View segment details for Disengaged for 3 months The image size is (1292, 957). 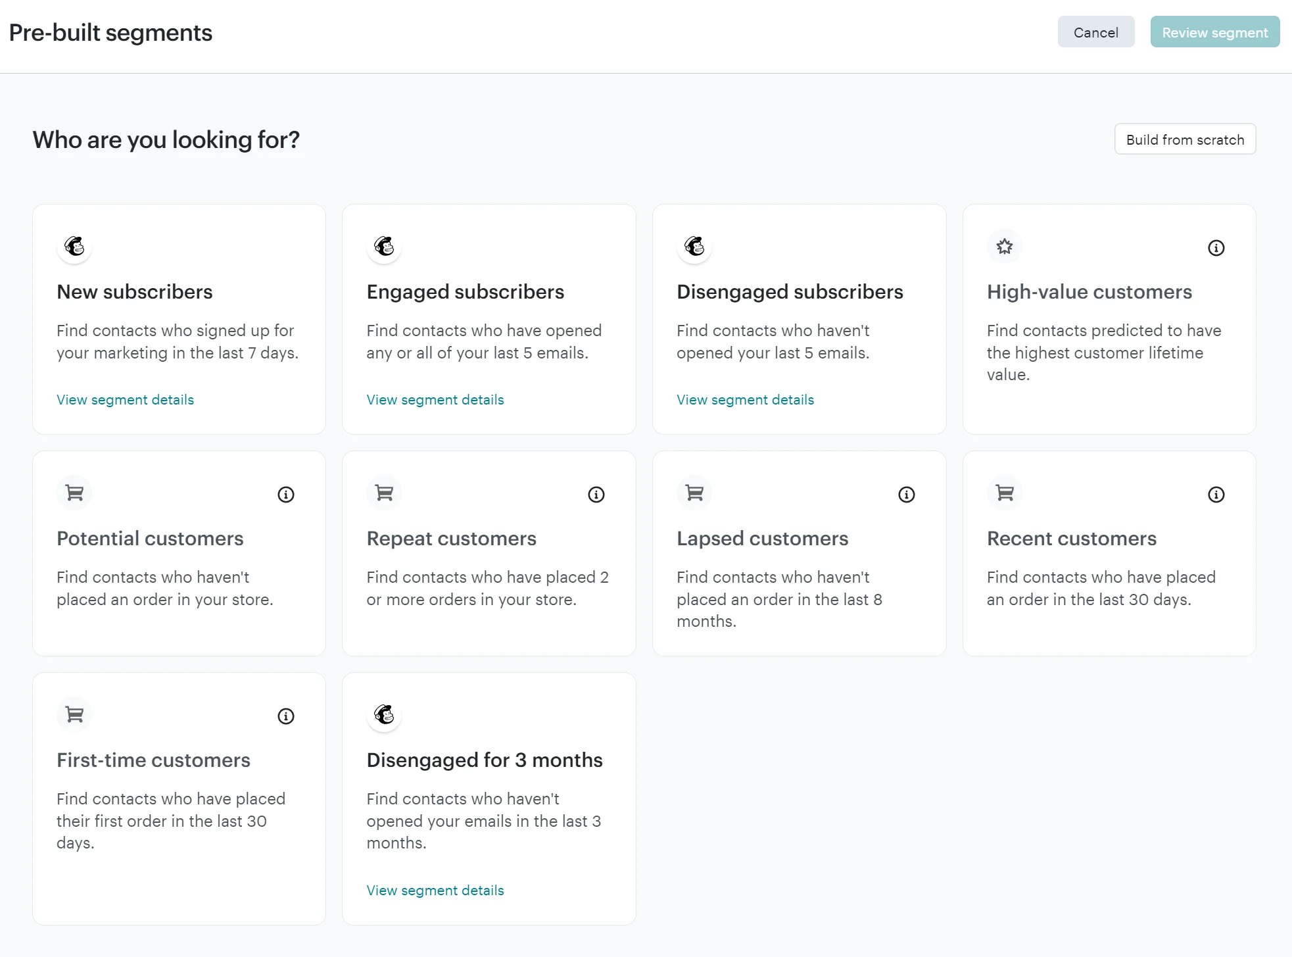click(x=435, y=891)
